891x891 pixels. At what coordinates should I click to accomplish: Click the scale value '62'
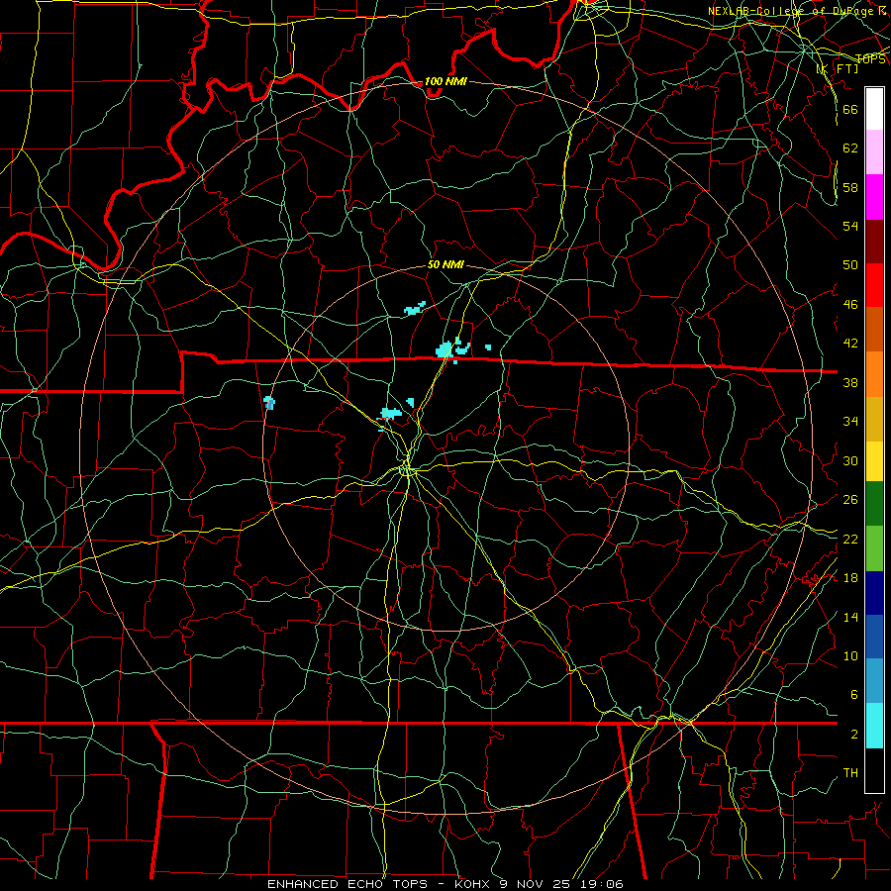coord(850,148)
